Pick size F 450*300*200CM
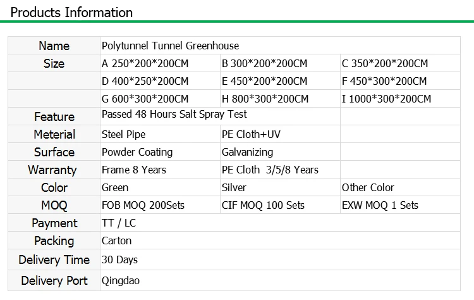 click(x=384, y=81)
